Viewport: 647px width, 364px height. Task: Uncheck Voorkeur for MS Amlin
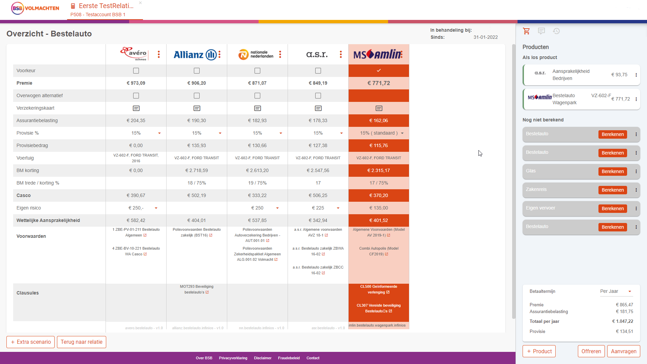click(x=379, y=71)
